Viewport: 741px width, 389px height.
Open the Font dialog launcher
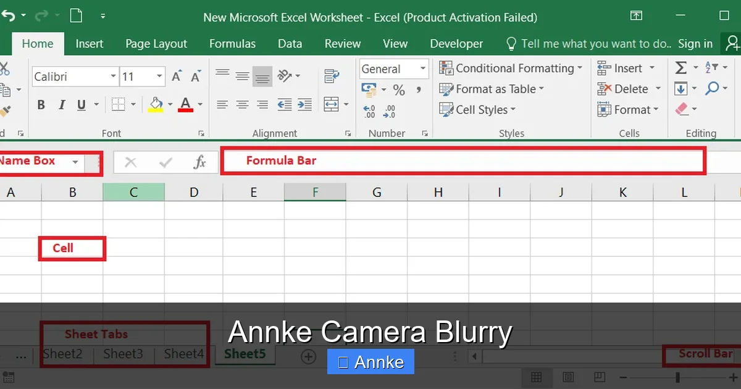point(201,133)
